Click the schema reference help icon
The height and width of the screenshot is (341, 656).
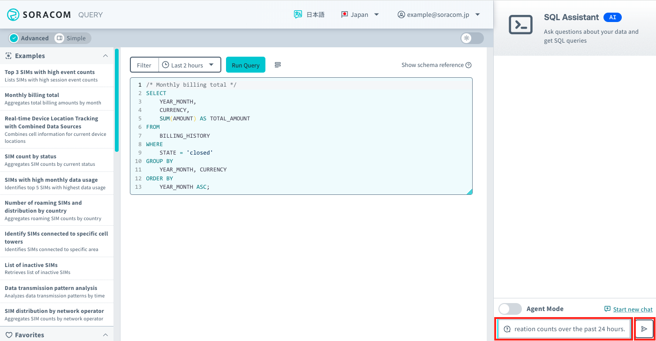[467, 65]
